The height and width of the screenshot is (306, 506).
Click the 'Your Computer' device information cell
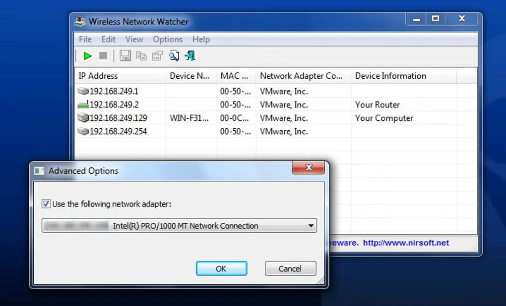point(384,118)
